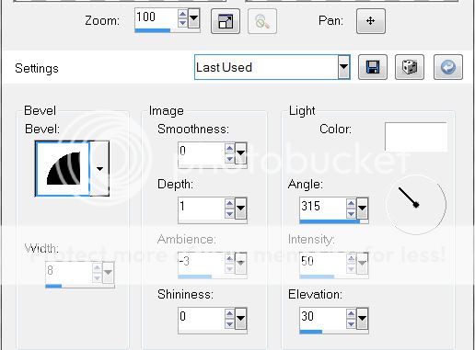Increase the Shininess value with up arrow
The image size is (475, 350).
tap(229, 313)
